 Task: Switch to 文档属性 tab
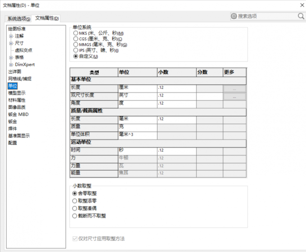(x=47, y=18)
